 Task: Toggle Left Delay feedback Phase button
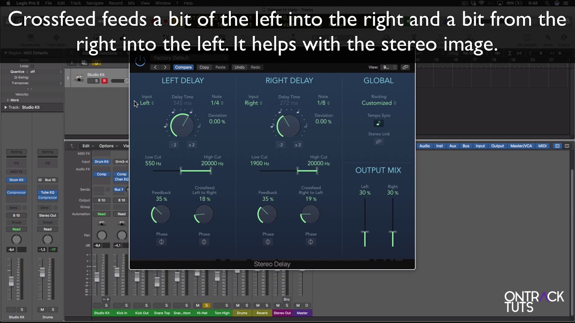click(161, 242)
